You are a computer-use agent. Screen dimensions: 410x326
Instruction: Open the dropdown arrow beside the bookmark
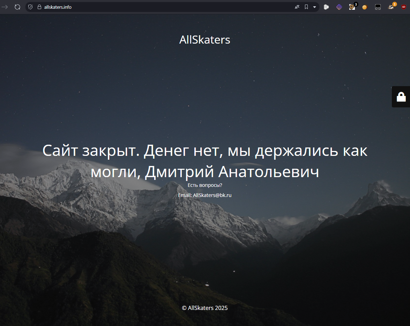(314, 7)
